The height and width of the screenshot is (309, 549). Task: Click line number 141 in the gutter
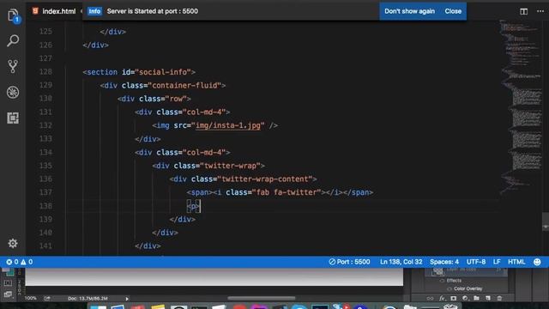45,246
